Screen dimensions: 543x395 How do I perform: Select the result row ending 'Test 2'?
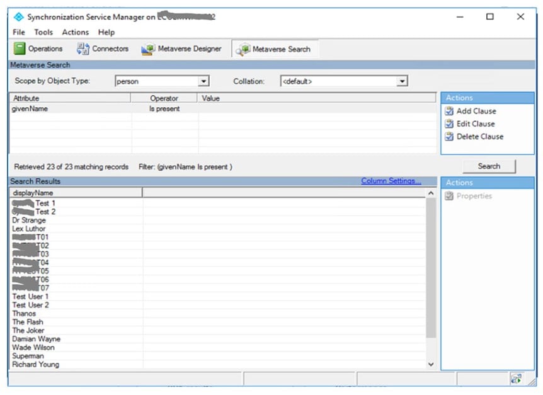pos(217,212)
